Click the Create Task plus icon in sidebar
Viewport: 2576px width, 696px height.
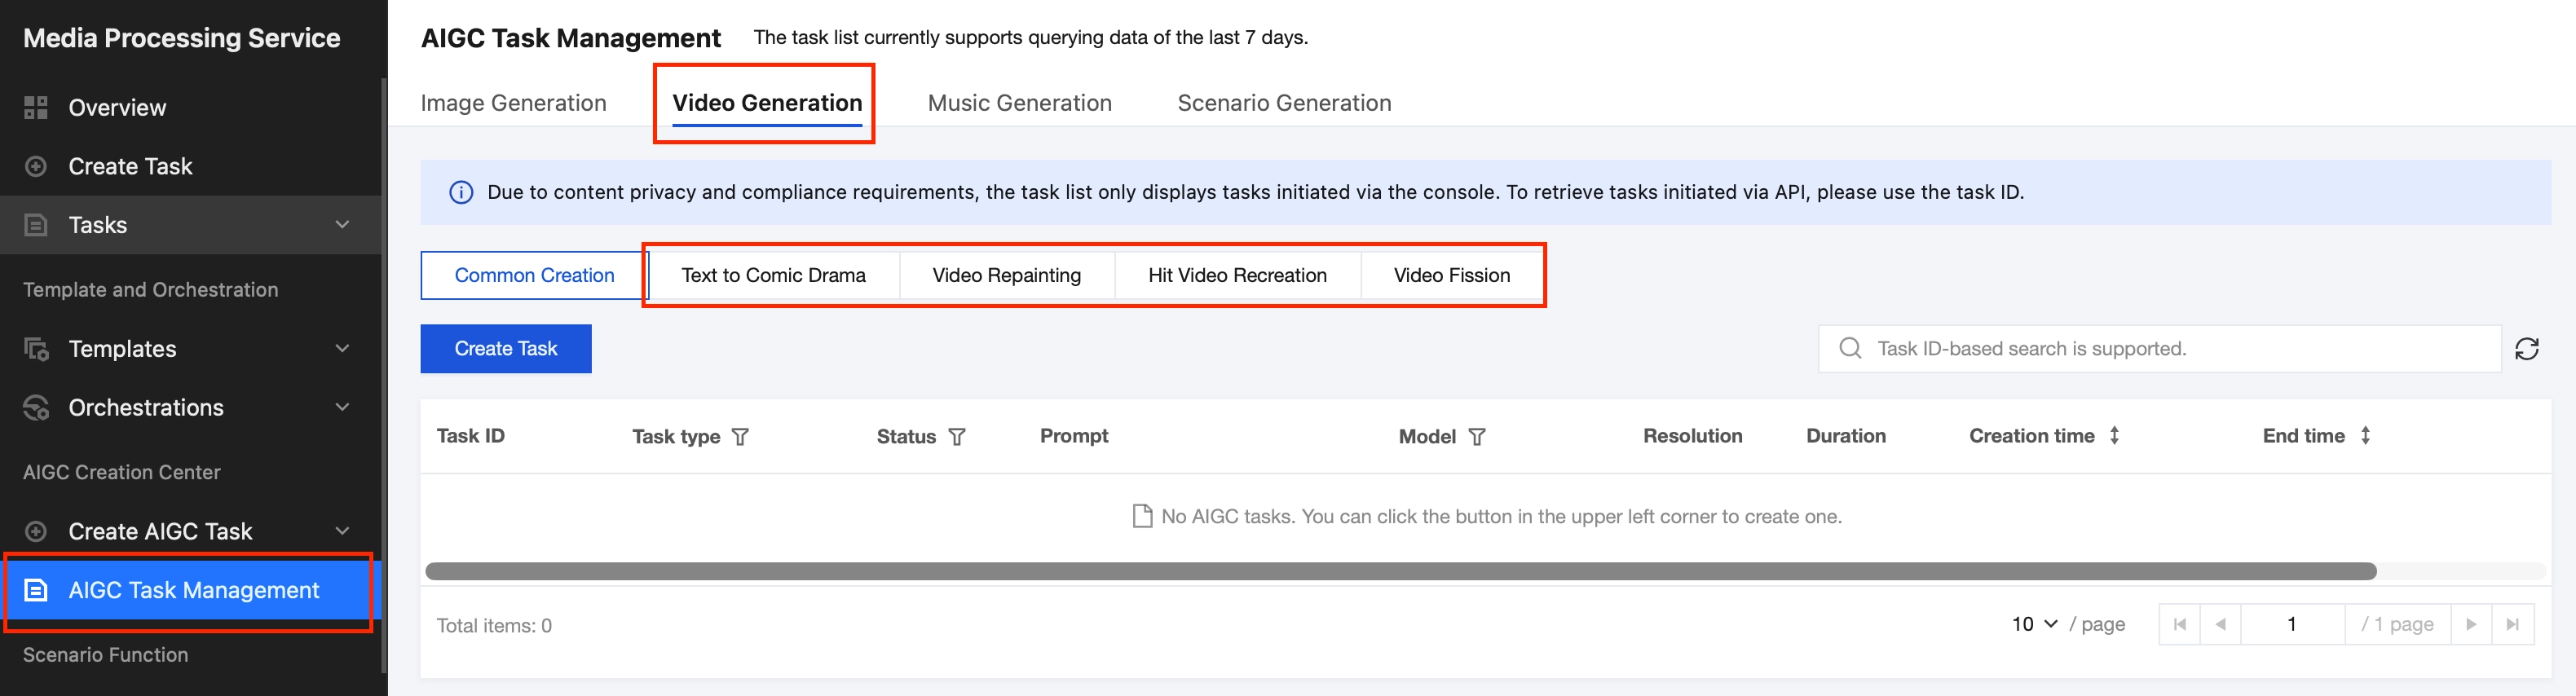36,167
